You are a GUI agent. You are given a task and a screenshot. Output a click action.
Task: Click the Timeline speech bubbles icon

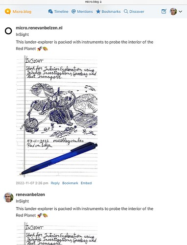[x=50, y=11]
